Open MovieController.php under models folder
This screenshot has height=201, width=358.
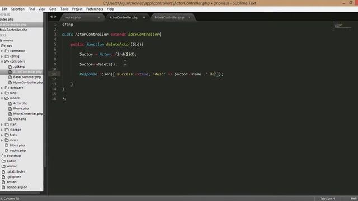point(28,114)
